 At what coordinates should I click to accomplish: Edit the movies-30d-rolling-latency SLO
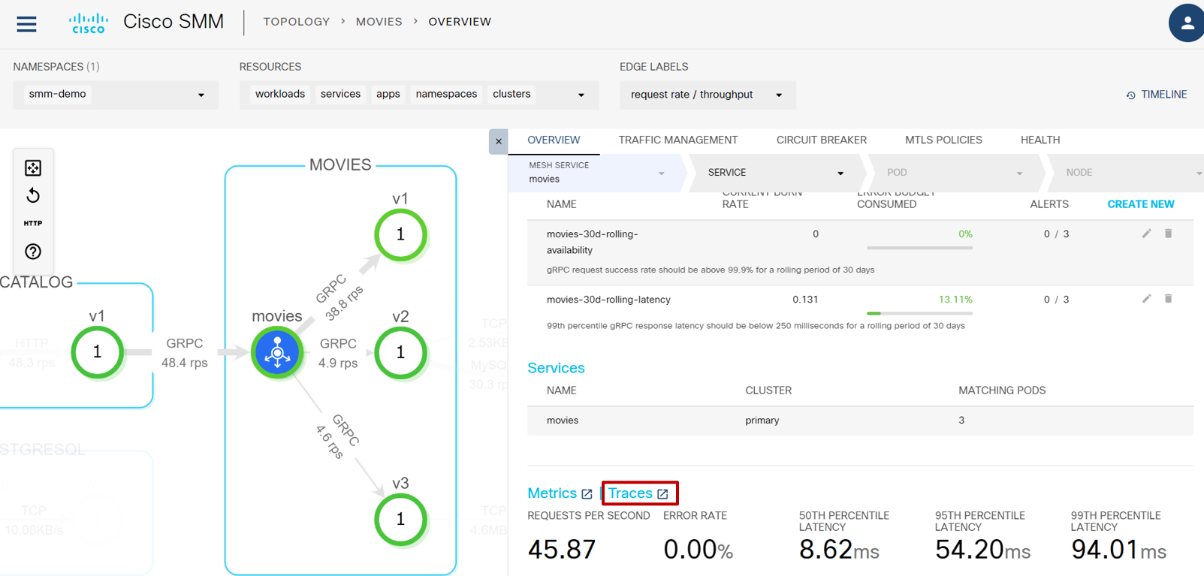pos(1146,299)
